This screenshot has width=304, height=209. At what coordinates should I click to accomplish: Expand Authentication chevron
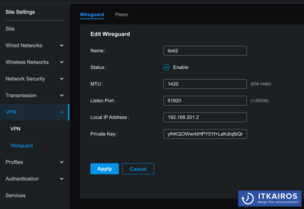tap(62, 179)
